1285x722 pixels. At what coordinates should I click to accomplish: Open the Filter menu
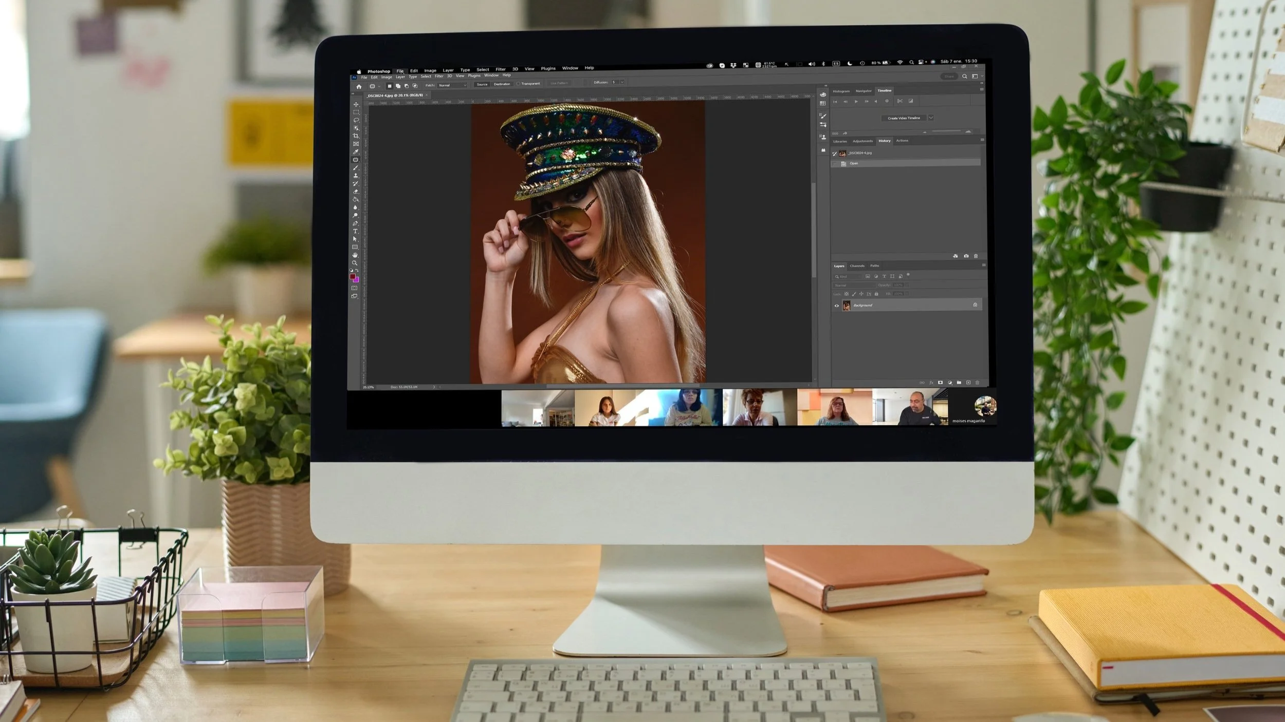coord(501,69)
